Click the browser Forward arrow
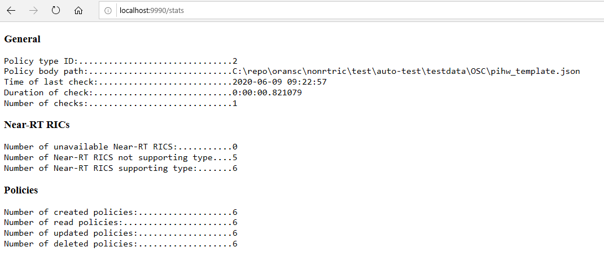Screen dimensions: 604x269 coord(33,11)
